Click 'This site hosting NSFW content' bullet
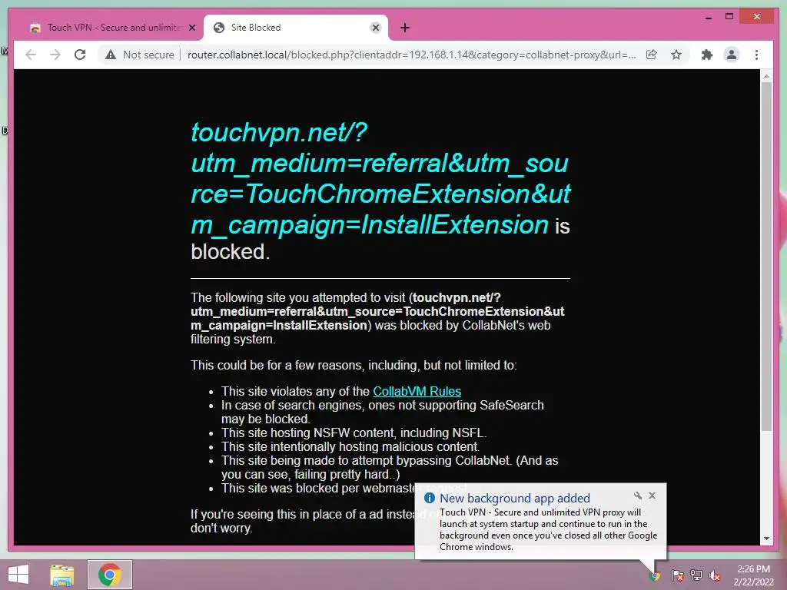The width and height of the screenshot is (787, 590). (x=354, y=433)
